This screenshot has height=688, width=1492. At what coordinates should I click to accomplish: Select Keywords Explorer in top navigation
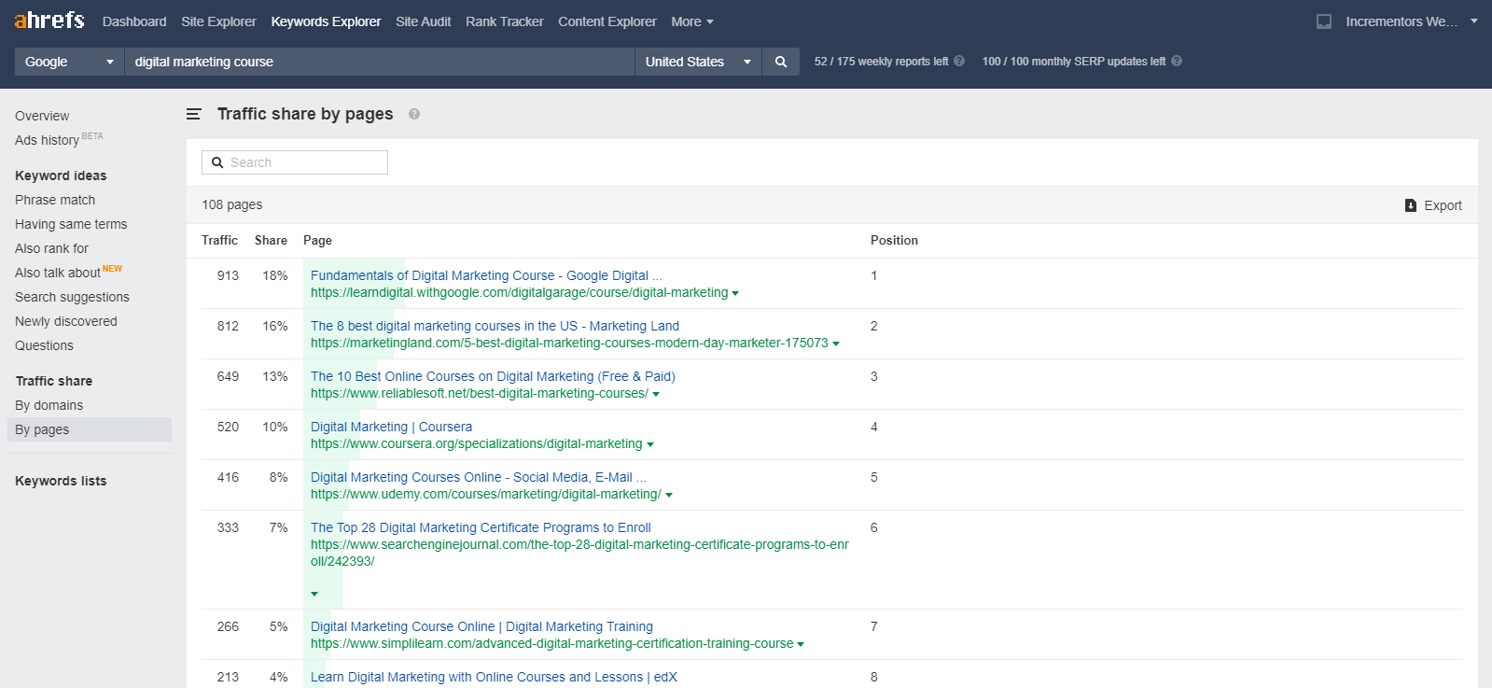coord(326,21)
